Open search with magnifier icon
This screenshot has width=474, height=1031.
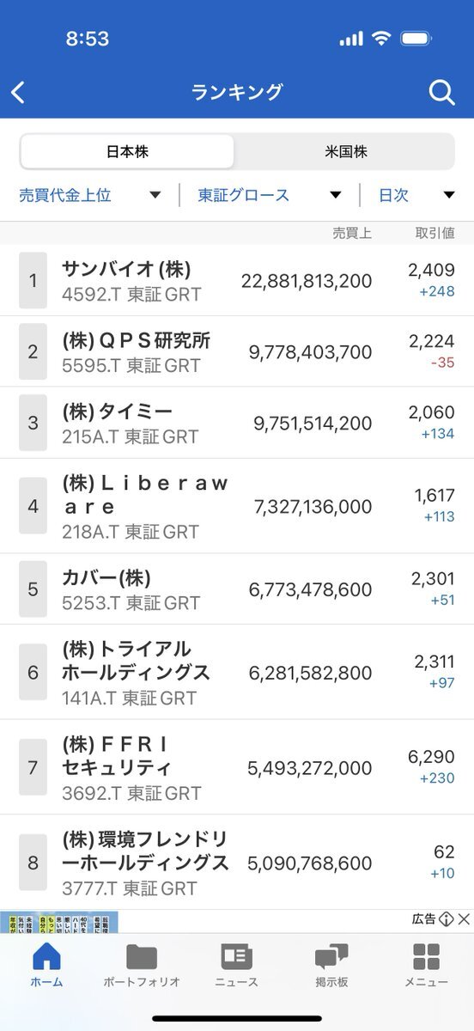point(441,93)
